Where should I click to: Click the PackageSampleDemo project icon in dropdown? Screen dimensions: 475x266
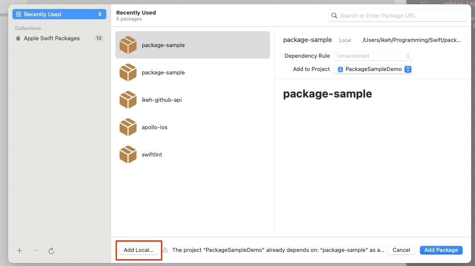pyautogui.click(x=340, y=69)
